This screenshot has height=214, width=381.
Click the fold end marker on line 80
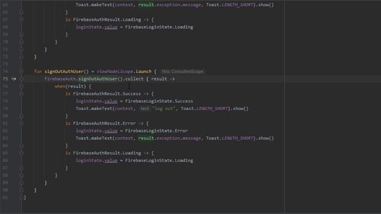(x=21, y=116)
